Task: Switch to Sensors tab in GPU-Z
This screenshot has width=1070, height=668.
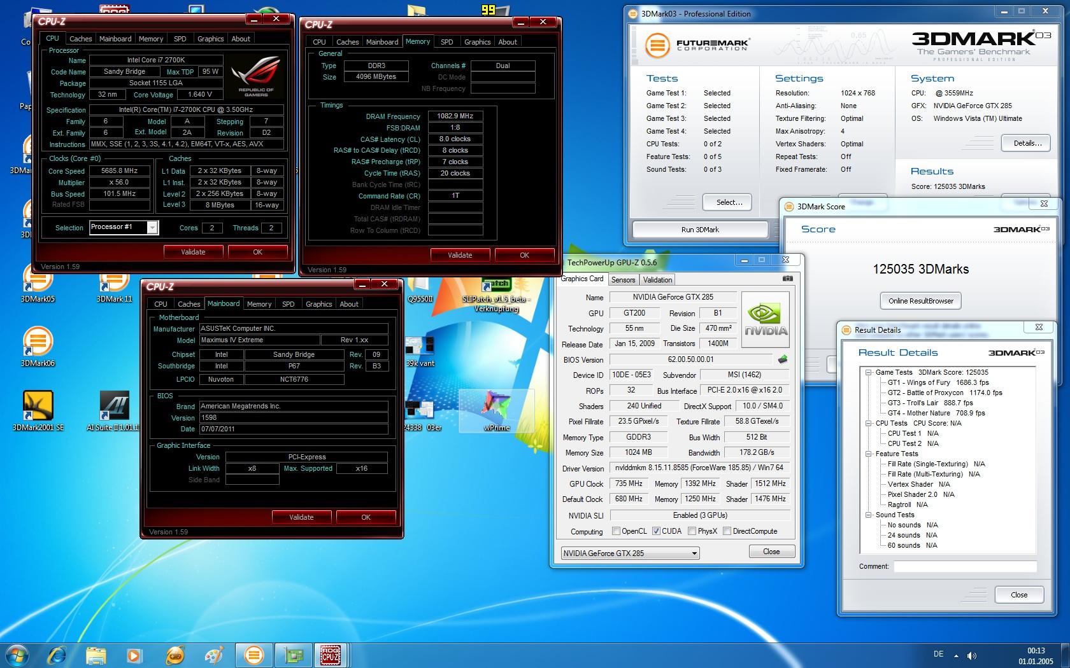Action: click(x=623, y=280)
